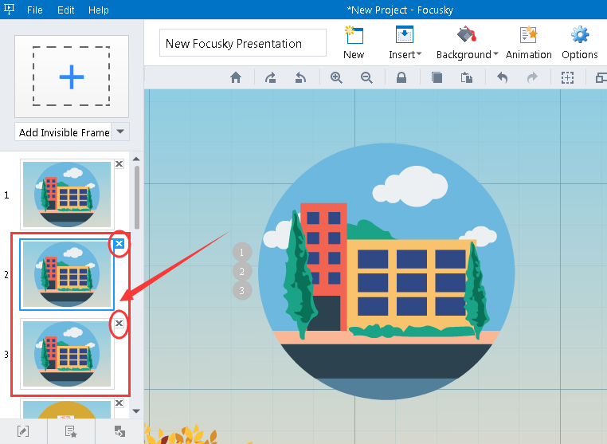Select frame 2 thumbnail

pyautogui.click(x=67, y=274)
